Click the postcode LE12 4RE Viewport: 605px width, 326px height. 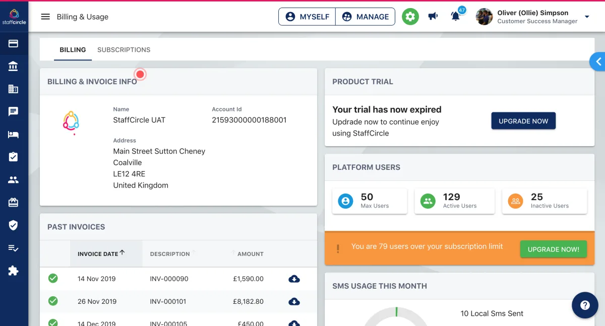[129, 174]
